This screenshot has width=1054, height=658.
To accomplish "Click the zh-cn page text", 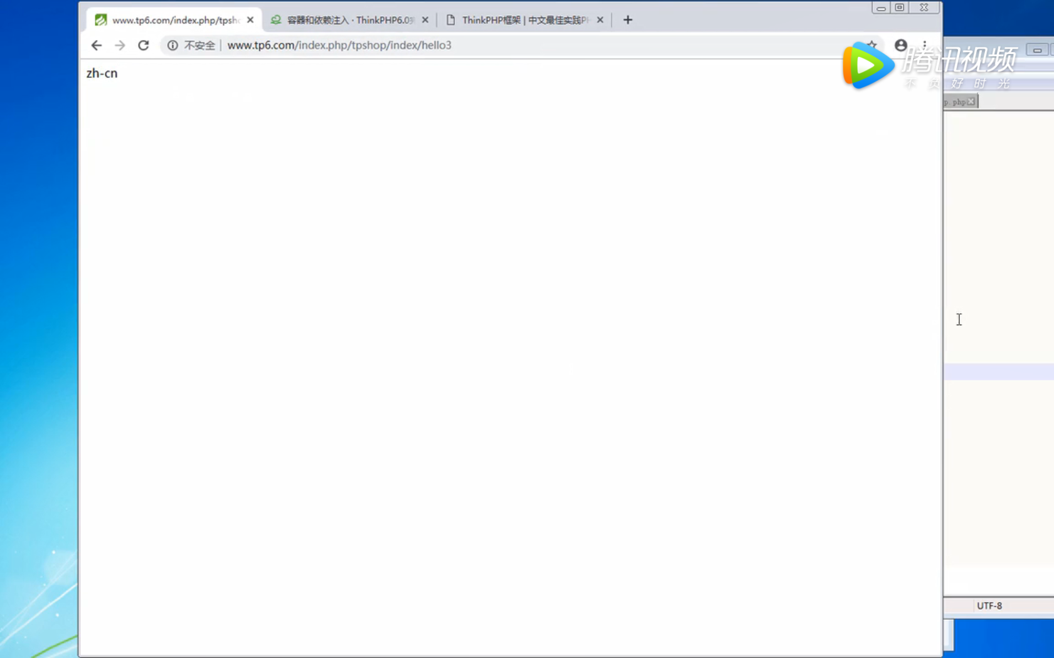I will tap(102, 73).
